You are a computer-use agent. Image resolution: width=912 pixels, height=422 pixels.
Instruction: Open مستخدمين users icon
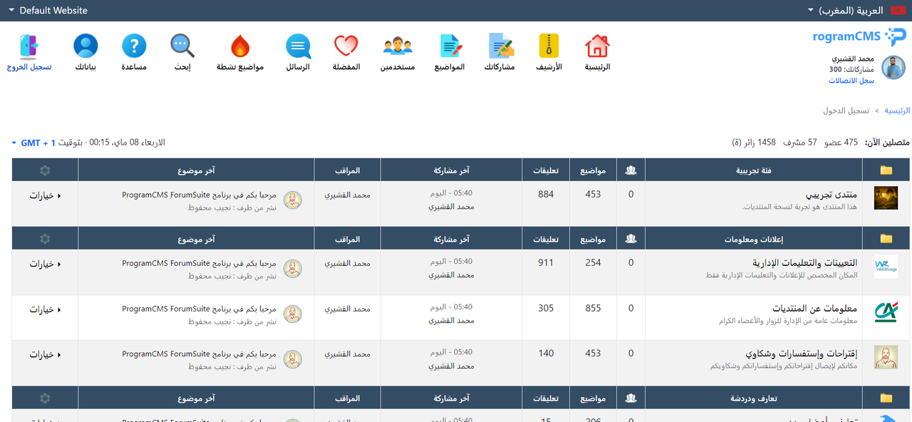398,46
